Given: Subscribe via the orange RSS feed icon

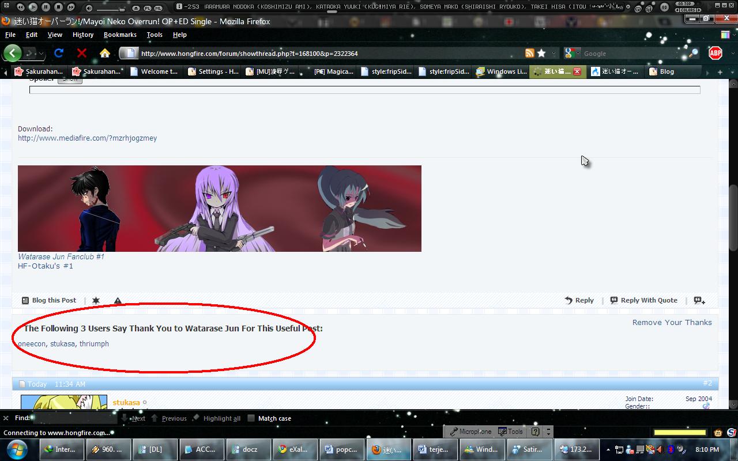Looking at the screenshot, I should pos(530,53).
